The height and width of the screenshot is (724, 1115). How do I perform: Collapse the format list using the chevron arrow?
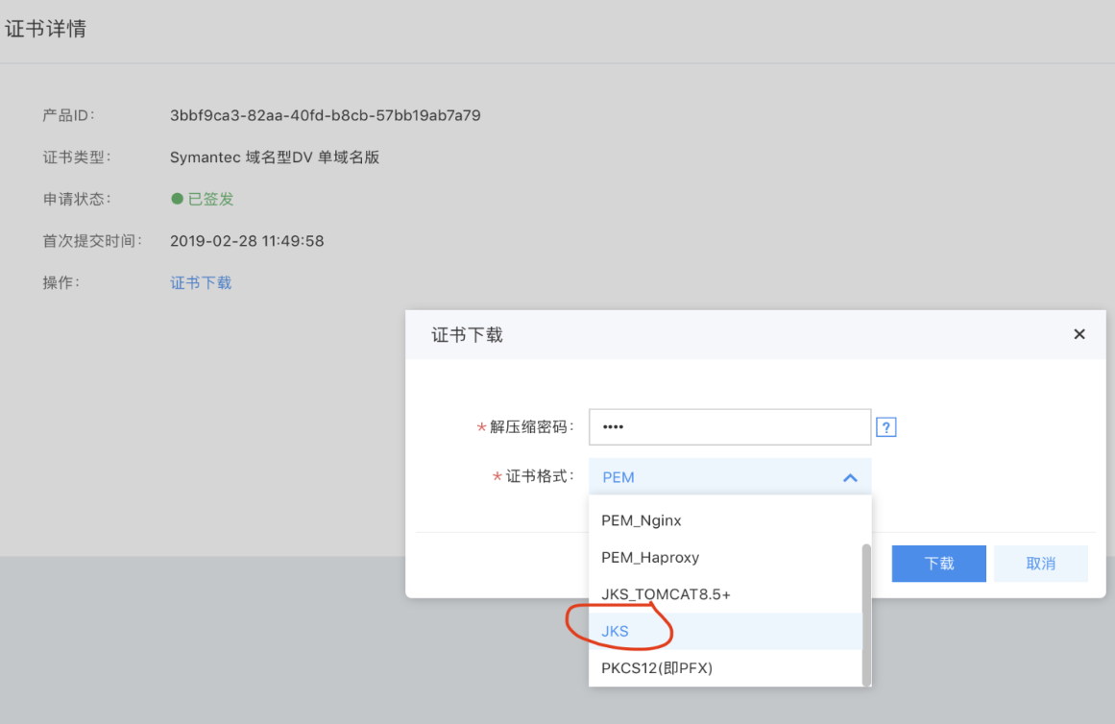point(850,477)
